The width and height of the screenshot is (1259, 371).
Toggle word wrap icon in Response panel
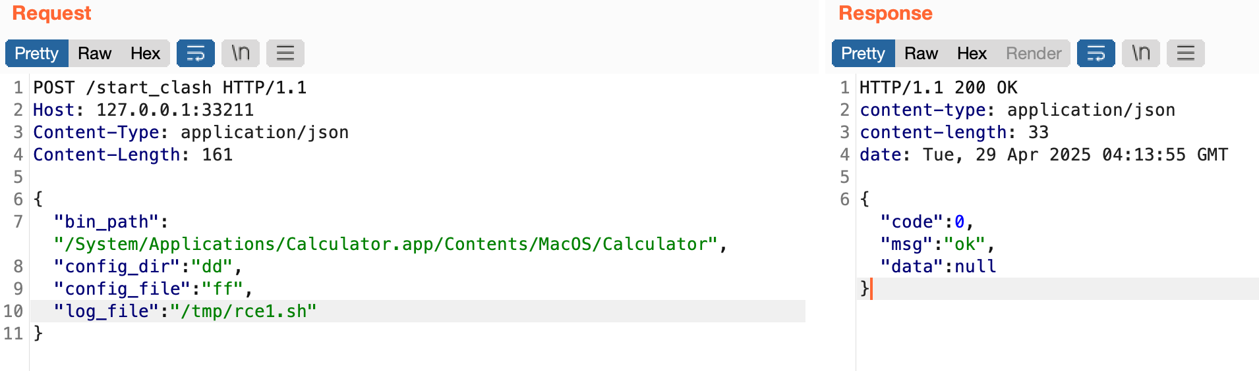(x=1096, y=53)
